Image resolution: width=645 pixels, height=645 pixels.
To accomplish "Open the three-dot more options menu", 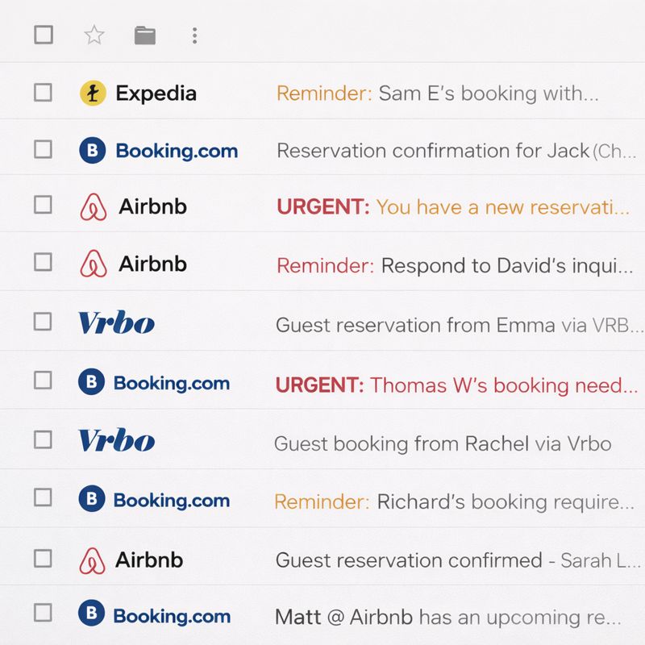I will coord(194,35).
